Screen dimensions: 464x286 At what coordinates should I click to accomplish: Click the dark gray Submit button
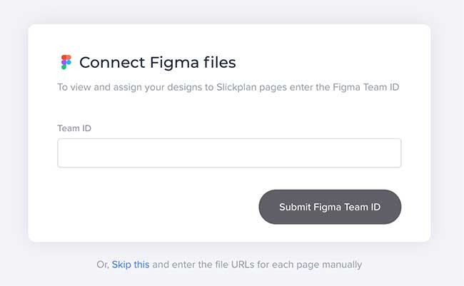(329, 207)
